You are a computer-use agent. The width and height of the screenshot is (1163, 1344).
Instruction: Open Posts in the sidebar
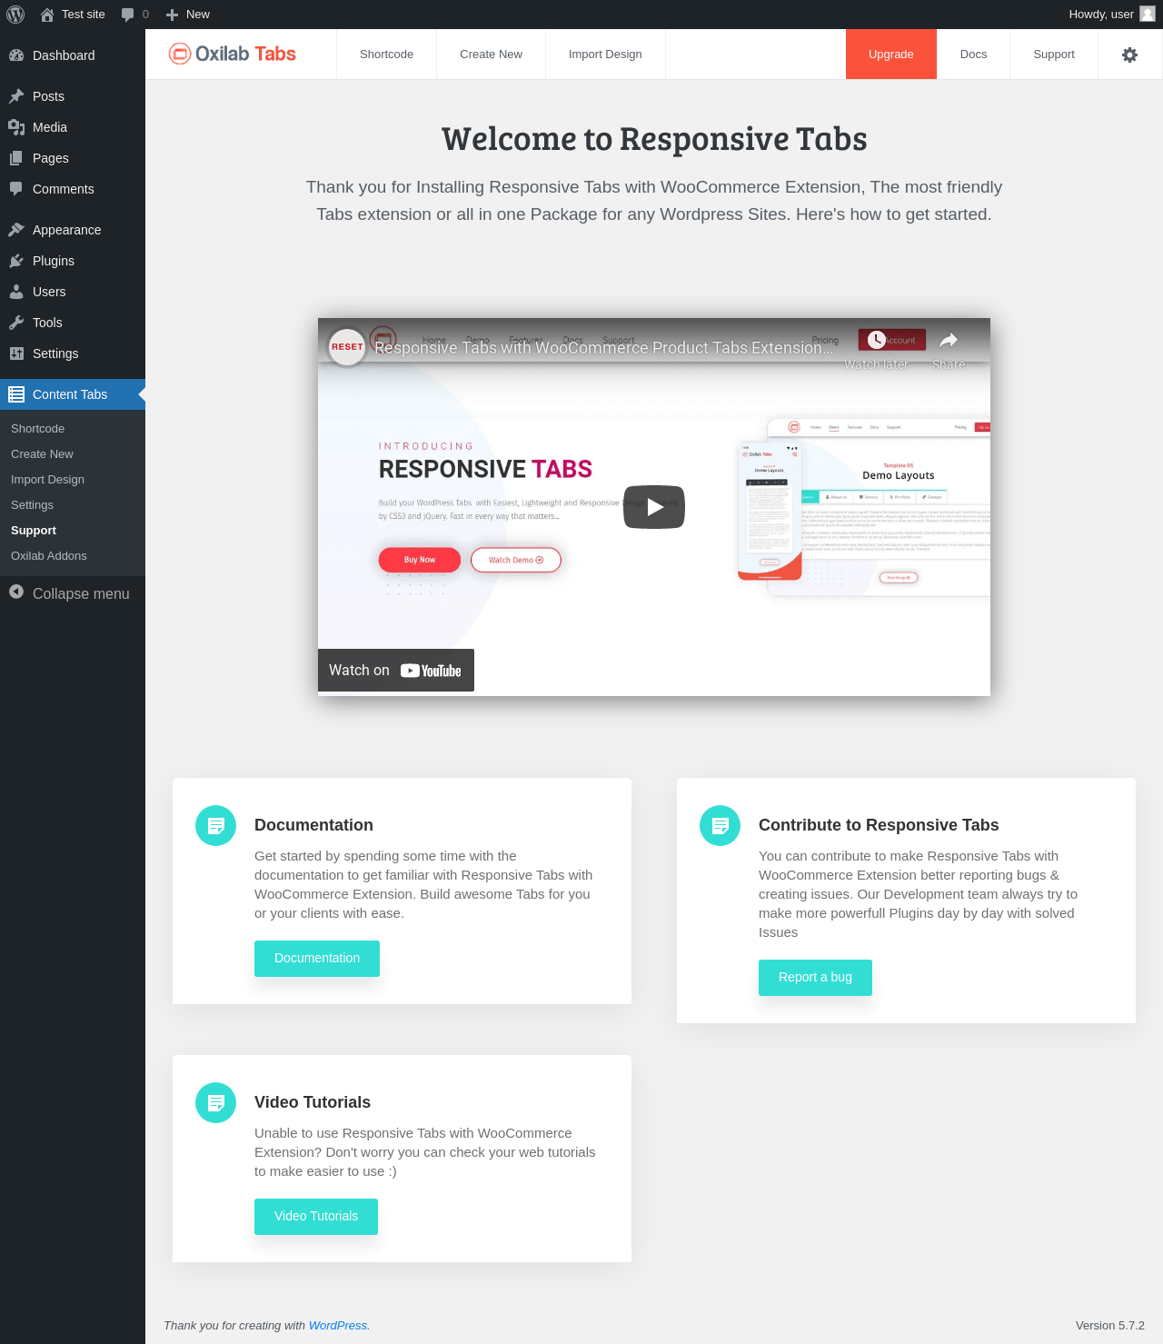[73, 96]
